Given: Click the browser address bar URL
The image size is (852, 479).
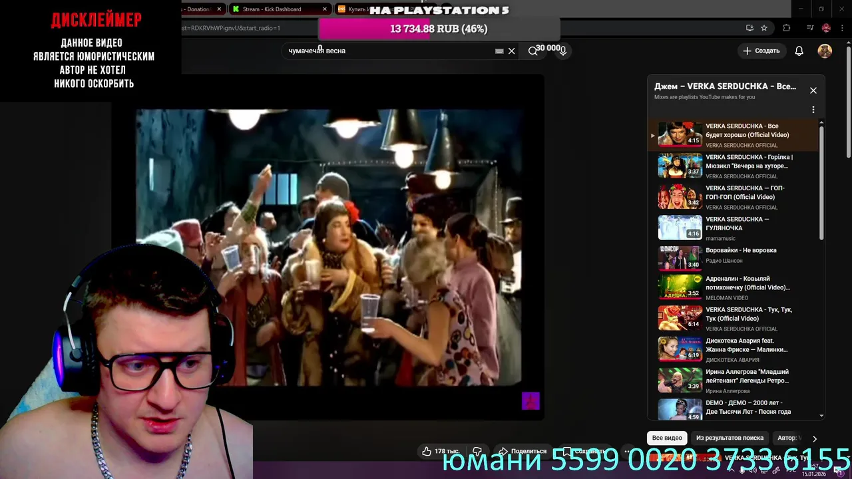Looking at the screenshot, I should click(x=231, y=28).
